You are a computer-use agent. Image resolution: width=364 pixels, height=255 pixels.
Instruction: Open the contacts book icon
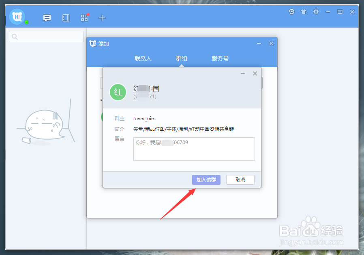pyautogui.click(x=66, y=18)
